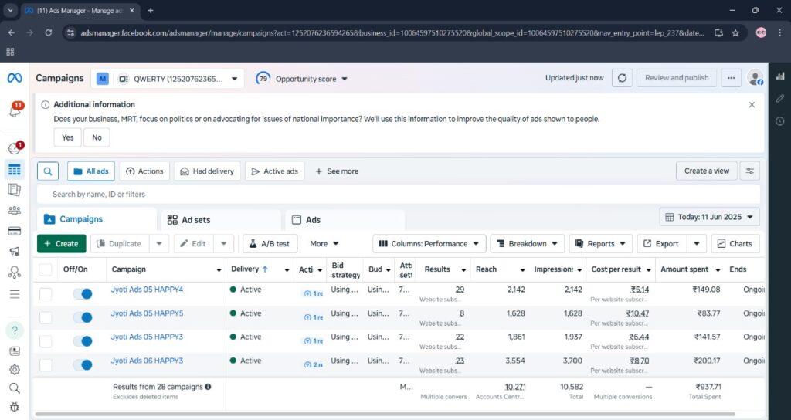Open the Advertising megaphone icon in sidebar

tap(15, 251)
